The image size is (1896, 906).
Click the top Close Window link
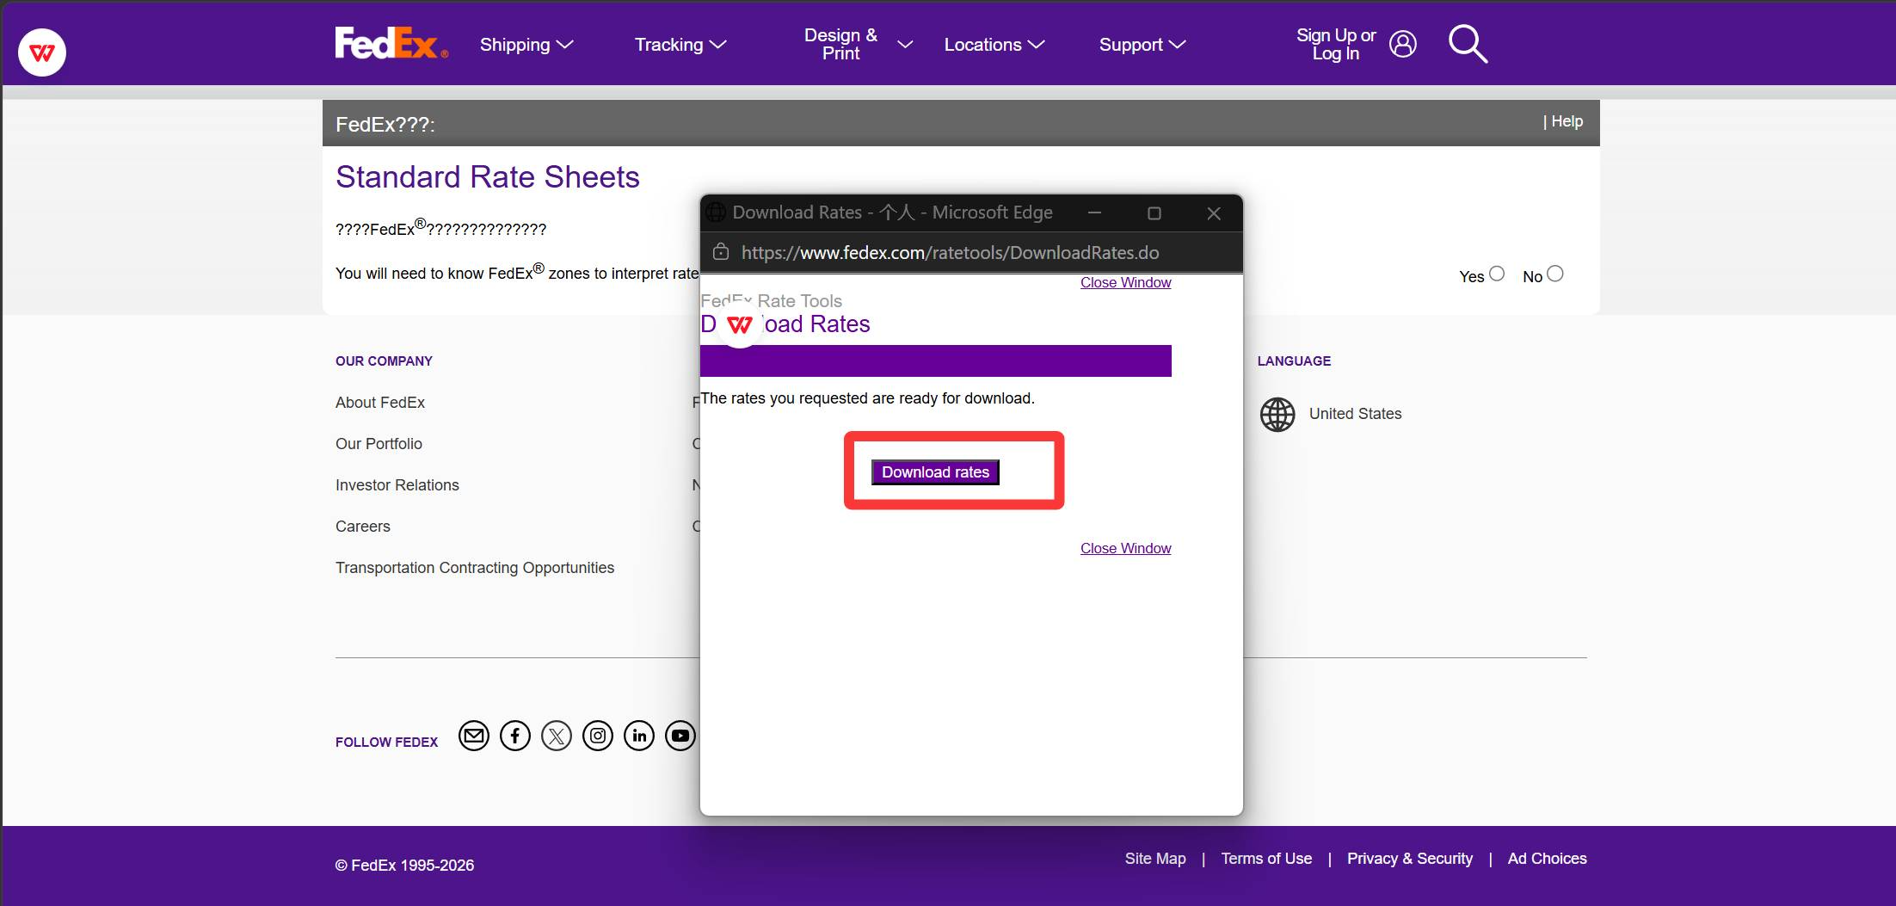(x=1125, y=282)
